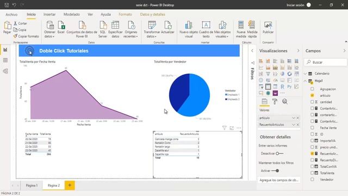348x196 pixels.
Task: Click the save icon in title bar
Action: [7, 5]
